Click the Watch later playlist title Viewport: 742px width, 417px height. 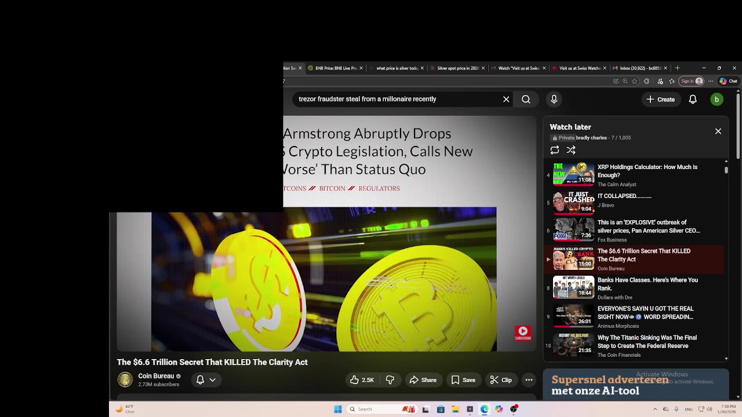pyautogui.click(x=570, y=127)
